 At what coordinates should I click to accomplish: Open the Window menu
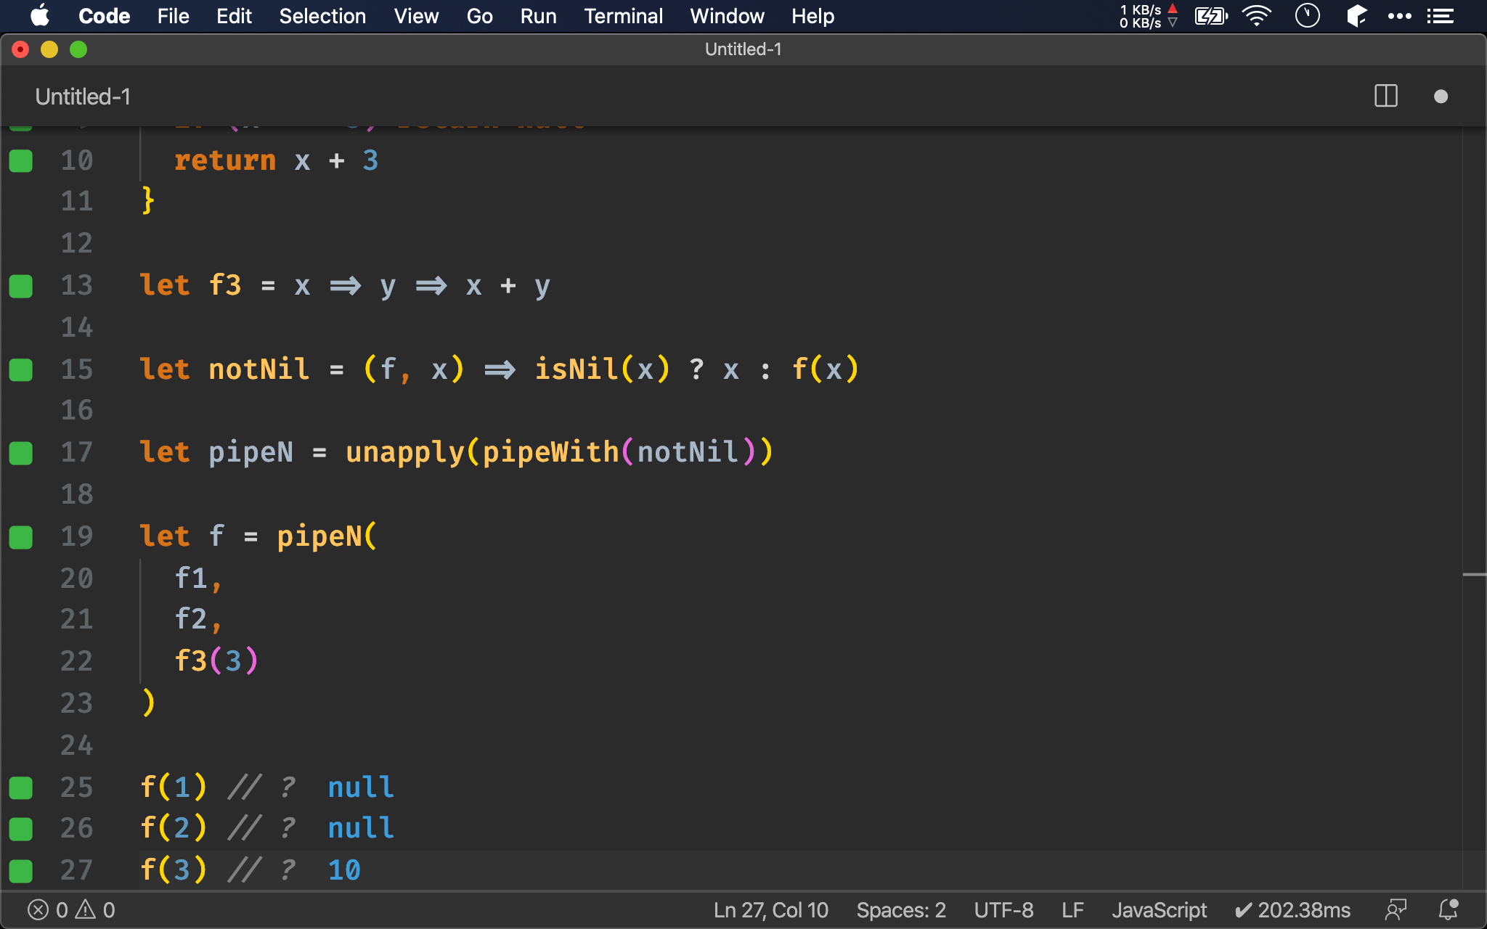coord(727,16)
